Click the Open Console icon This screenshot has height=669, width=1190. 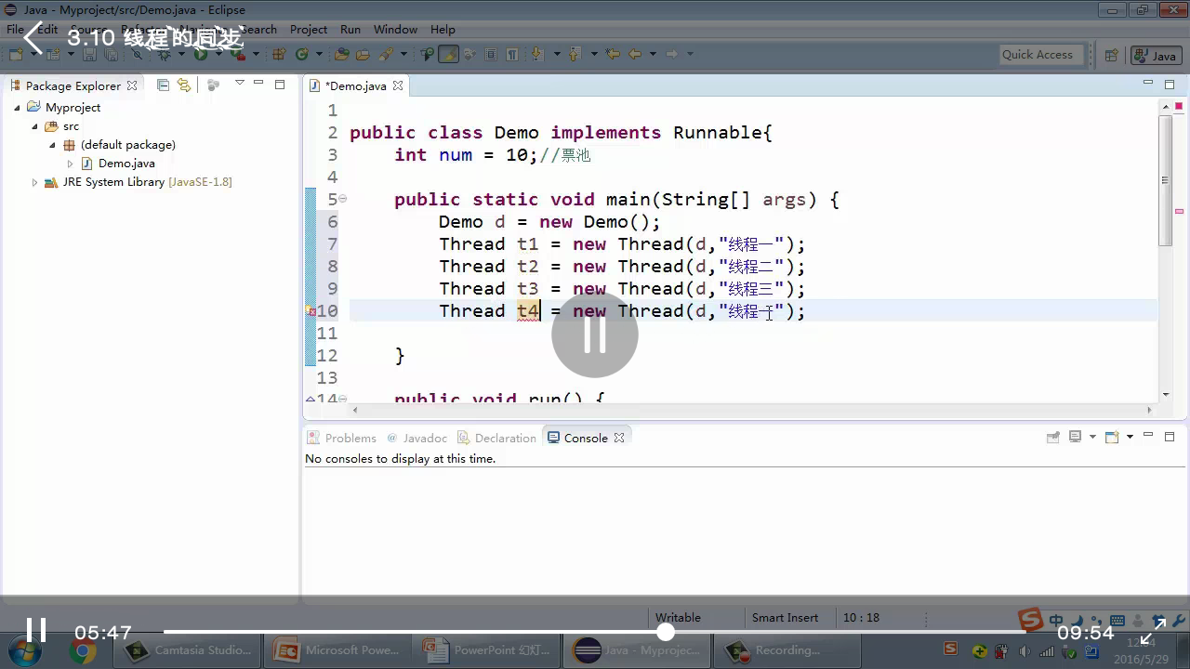[1112, 437]
